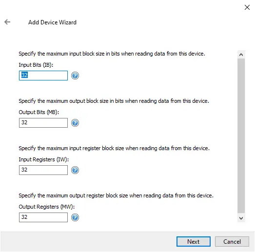Screen dimensions: 255x252
Task: Click the 'Input Registers (IW):' label
Action: coord(44,159)
